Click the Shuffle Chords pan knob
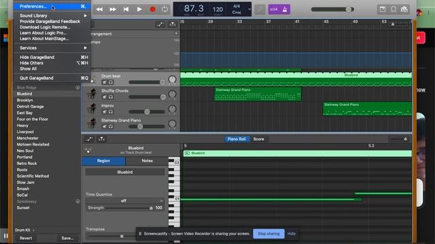 pos(172,94)
